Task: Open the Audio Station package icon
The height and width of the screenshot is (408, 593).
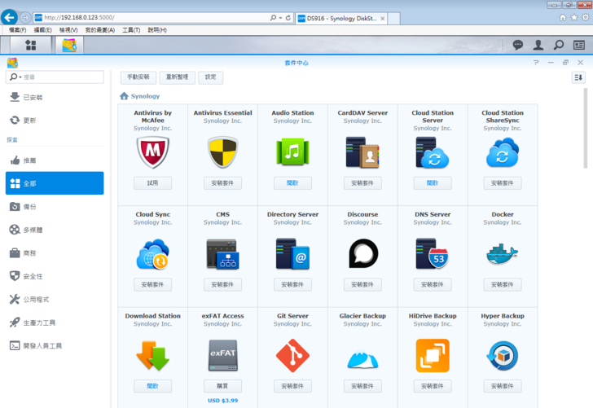Action: coord(292,152)
